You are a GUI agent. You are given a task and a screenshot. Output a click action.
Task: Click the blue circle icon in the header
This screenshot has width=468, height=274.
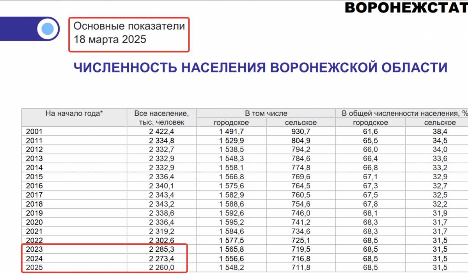coord(48,29)
